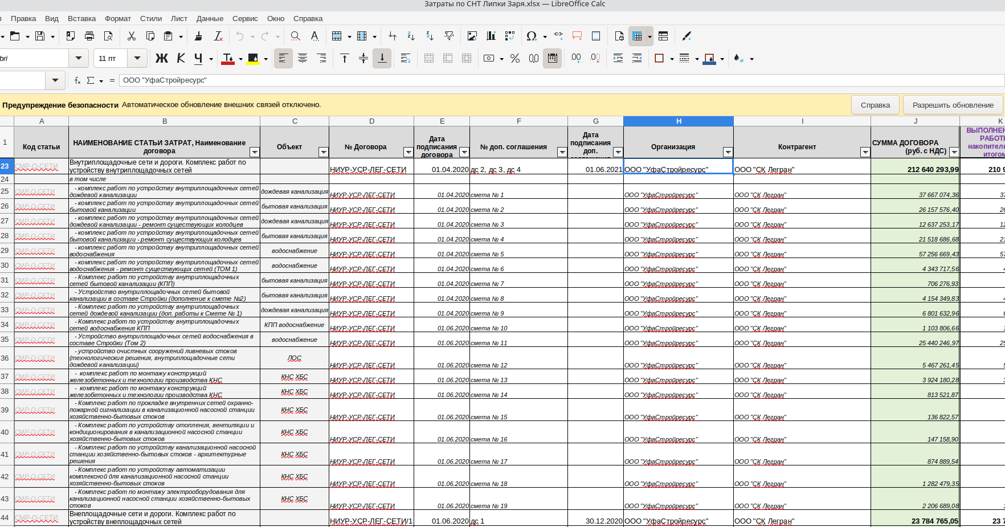Image resolution: width=1005 pixels, height=527 pixels.
Task: Click the Sort Ascending icon
Action: (x=411, y=36)
